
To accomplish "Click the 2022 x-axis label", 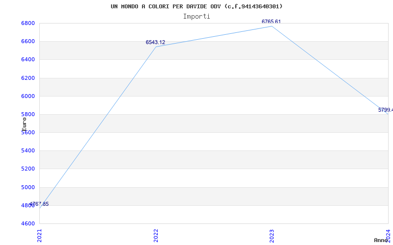I will pos(156,236).
